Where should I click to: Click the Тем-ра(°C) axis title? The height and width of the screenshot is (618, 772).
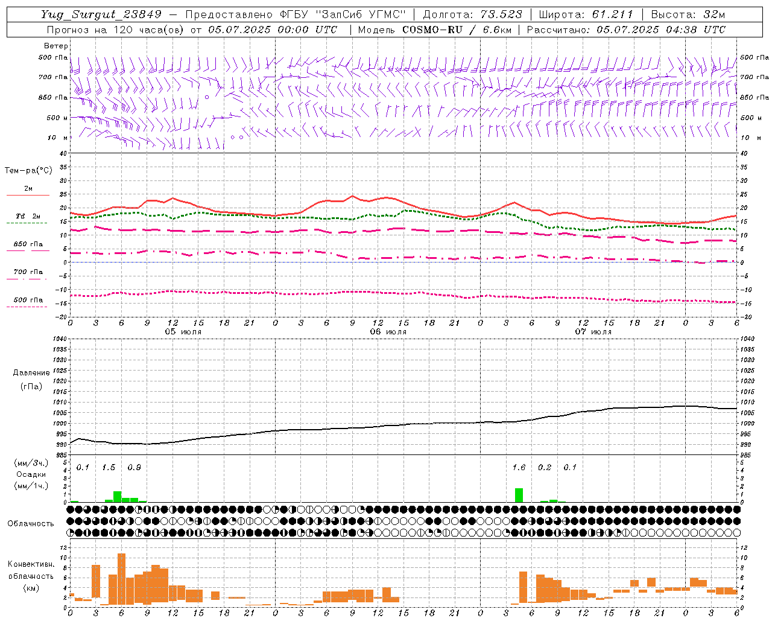click(28, 171)
